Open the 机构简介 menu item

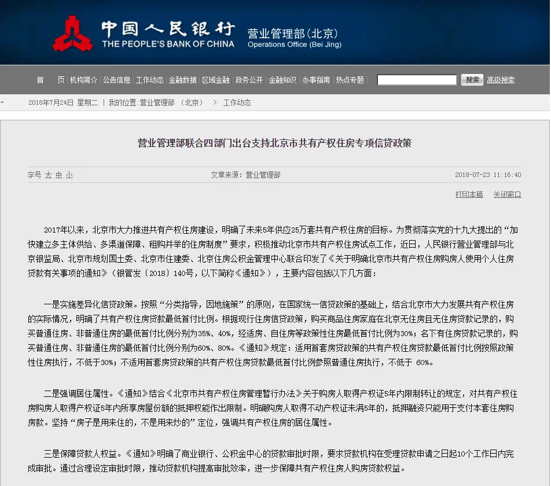[83, 80]
